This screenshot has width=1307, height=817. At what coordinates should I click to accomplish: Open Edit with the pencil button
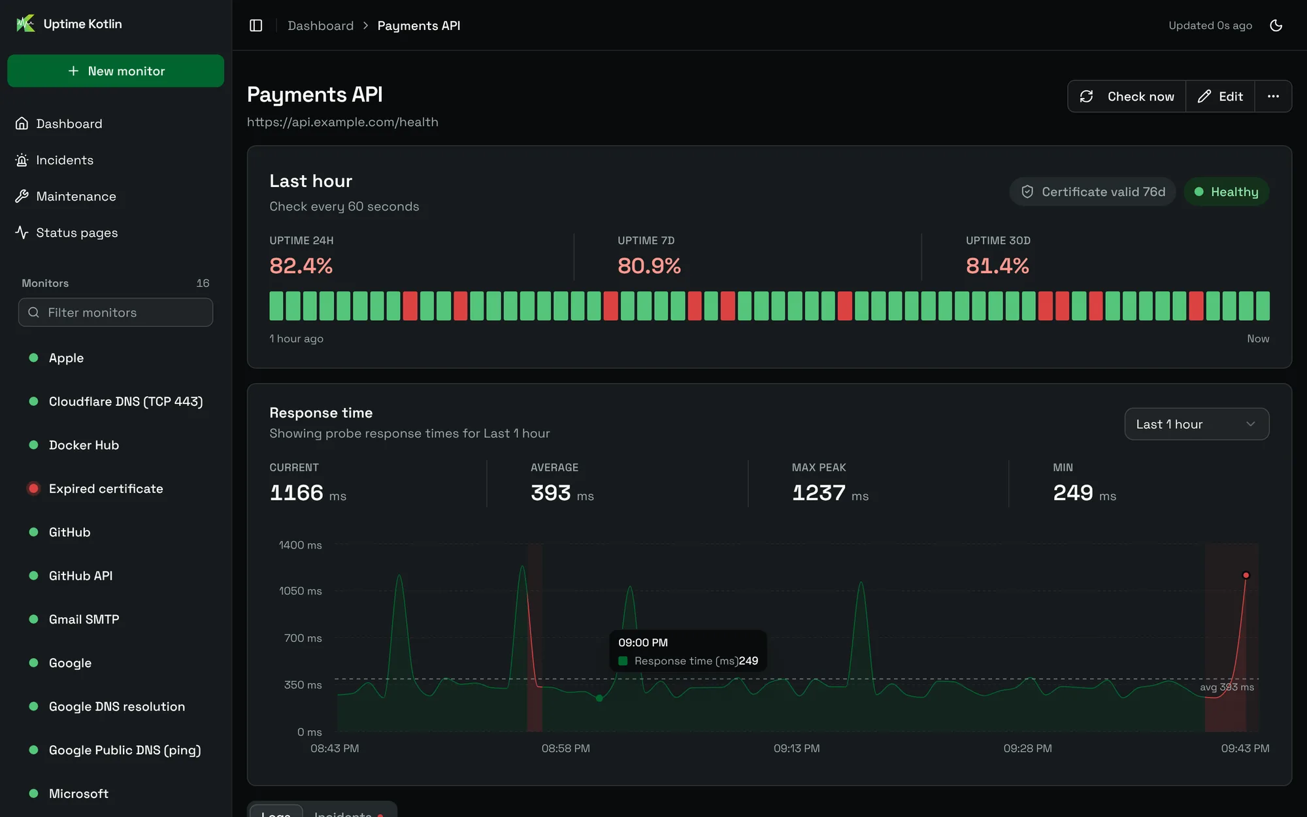point(1220,97)
